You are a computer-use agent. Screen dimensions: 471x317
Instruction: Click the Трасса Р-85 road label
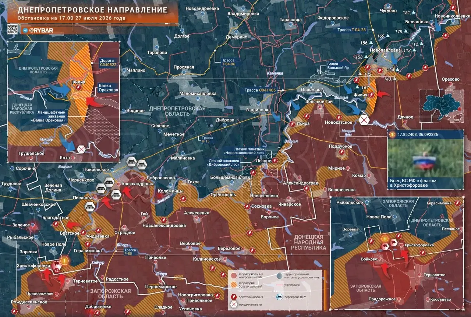[x=130, y=252]
